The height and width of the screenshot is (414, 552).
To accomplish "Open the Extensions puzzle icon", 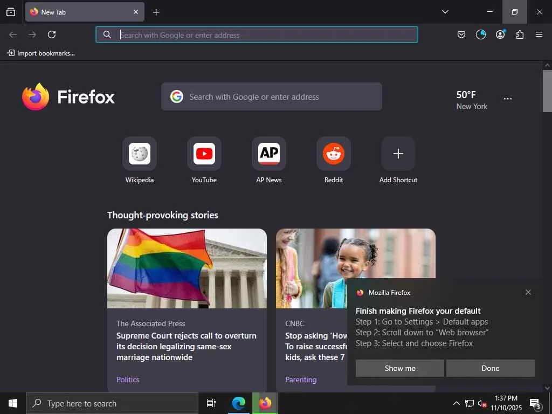I will click(x=520, y=34).
